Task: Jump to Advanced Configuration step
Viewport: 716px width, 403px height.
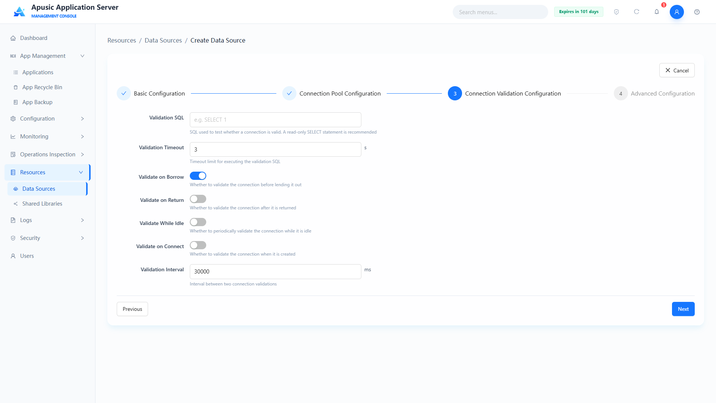Action: [x=654, y=93]
